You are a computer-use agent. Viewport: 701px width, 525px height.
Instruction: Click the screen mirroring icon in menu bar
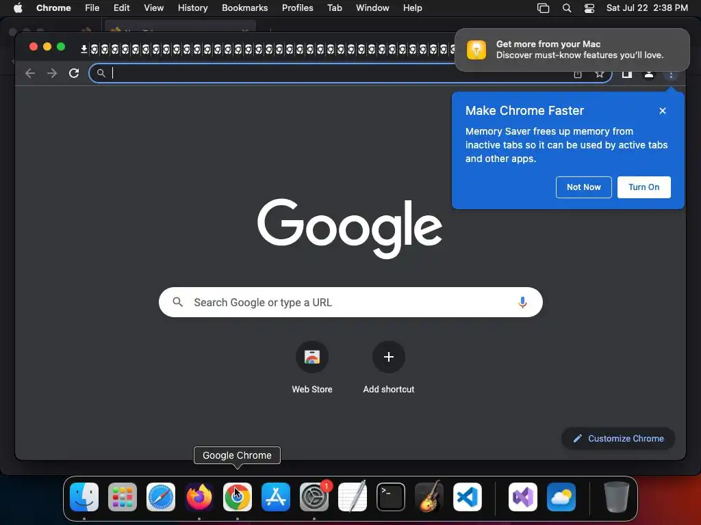pos(543,8)
